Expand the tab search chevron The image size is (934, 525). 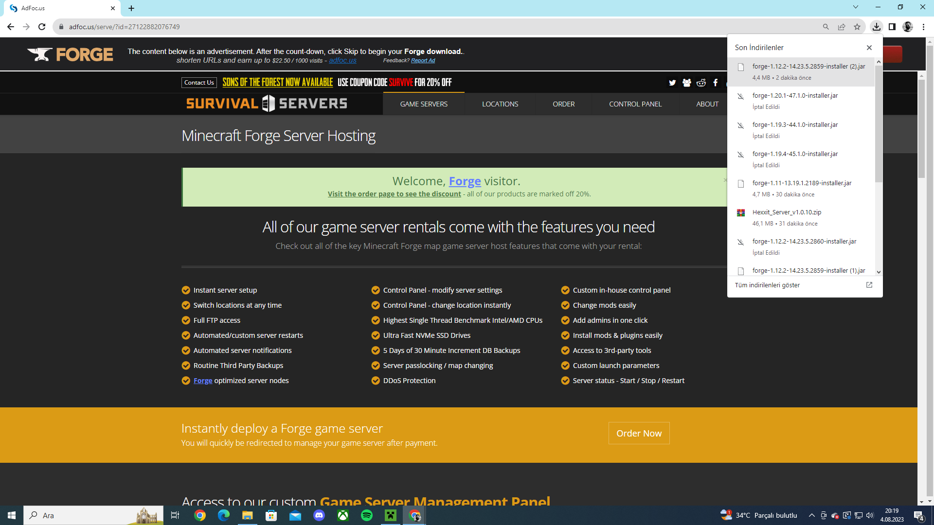[x=855, y=7]
